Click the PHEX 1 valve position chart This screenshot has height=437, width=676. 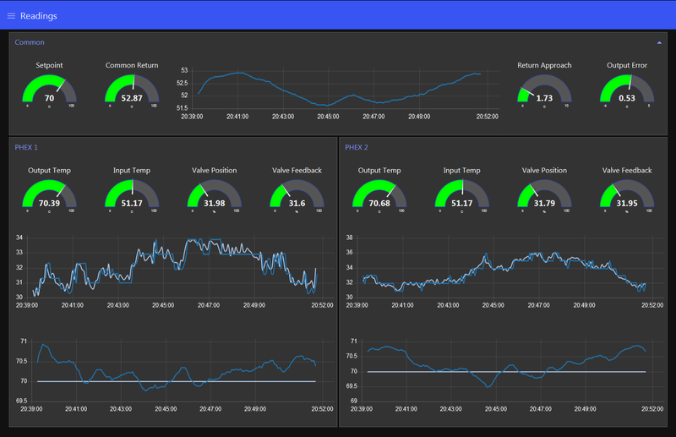pyautogui.click(x=173, y=271)
